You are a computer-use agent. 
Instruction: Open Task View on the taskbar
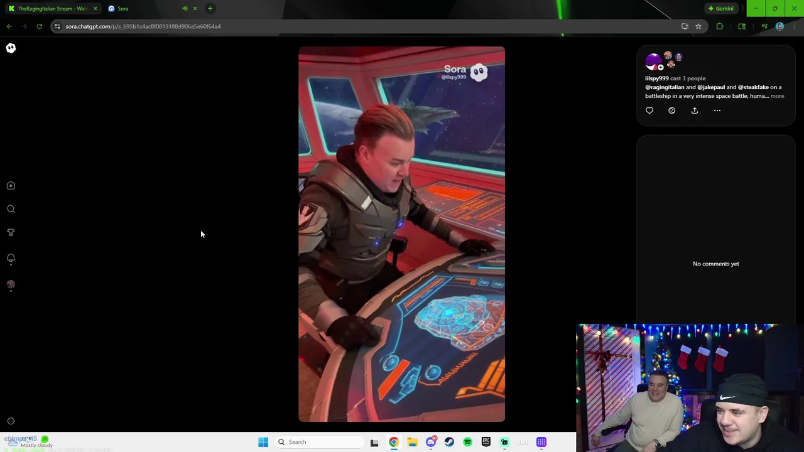[374, 442]
